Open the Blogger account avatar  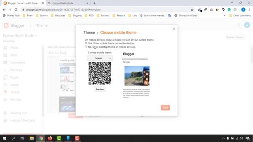tap(247, 25)
